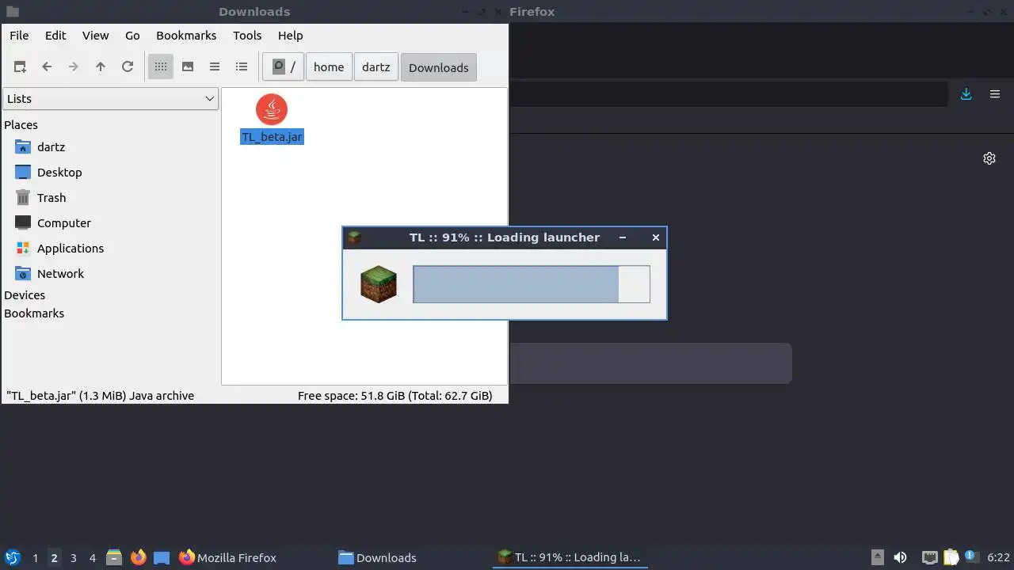Switch to thumbnail view mode

[x=188, y=67]
